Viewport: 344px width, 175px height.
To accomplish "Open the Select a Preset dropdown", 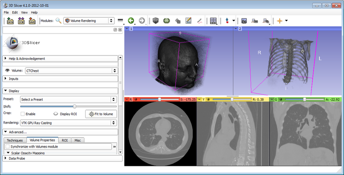I will (68, 99).
